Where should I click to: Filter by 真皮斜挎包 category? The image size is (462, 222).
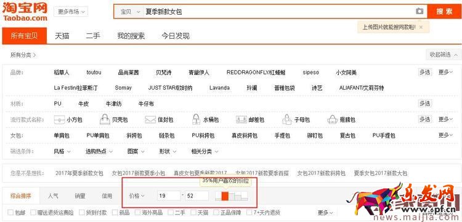pos(245,135)
